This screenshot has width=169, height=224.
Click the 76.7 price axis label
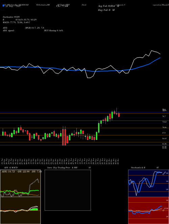(164, 116)
